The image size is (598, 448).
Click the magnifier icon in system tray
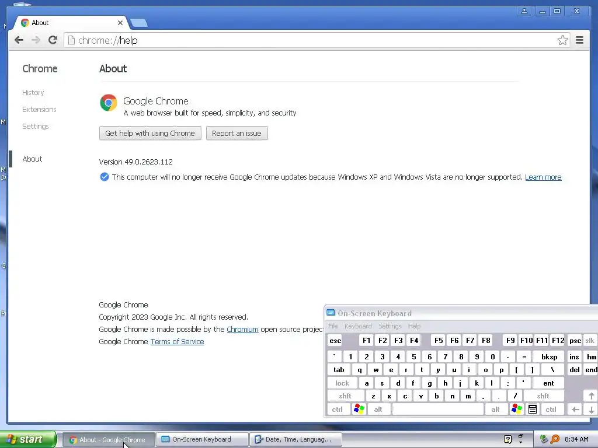555,440
